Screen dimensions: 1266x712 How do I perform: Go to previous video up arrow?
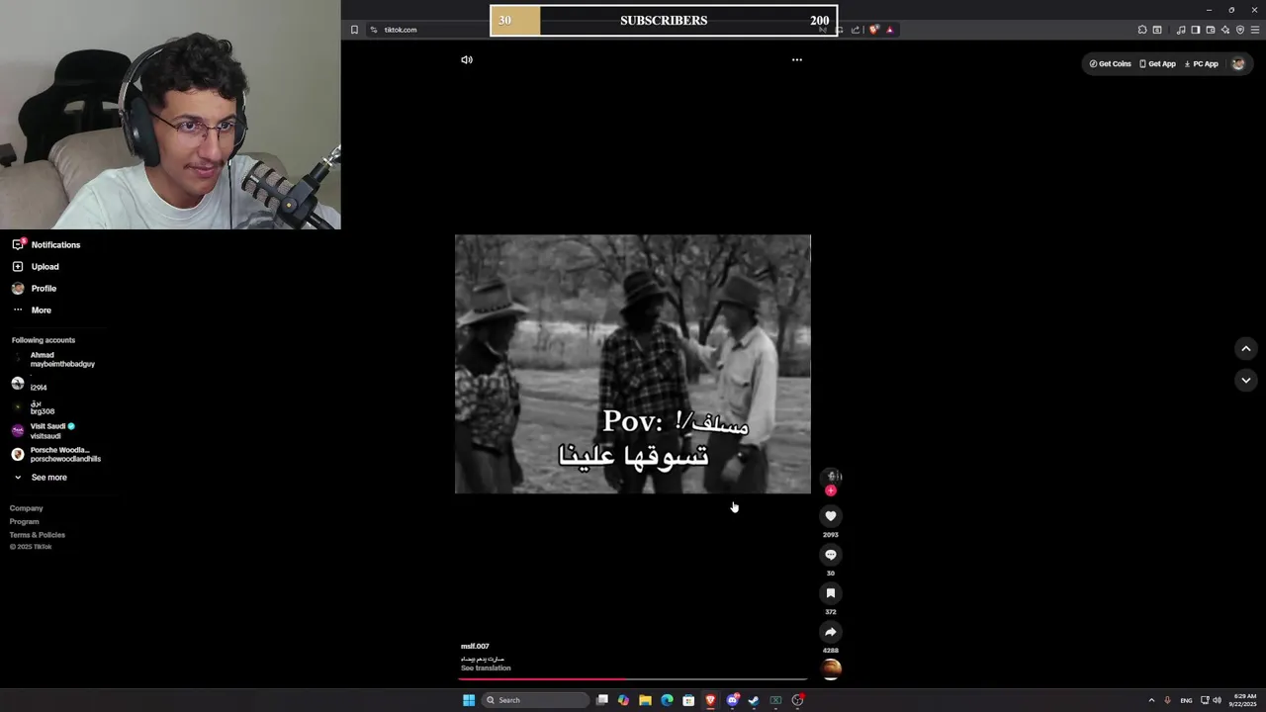point(1246,348)
